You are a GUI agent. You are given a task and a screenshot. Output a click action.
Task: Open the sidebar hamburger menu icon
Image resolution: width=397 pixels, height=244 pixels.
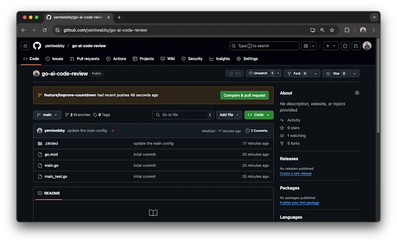point(25,46)
